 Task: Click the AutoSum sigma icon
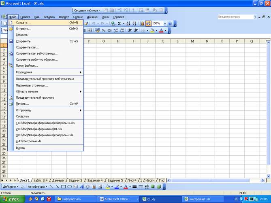(119, 23)
